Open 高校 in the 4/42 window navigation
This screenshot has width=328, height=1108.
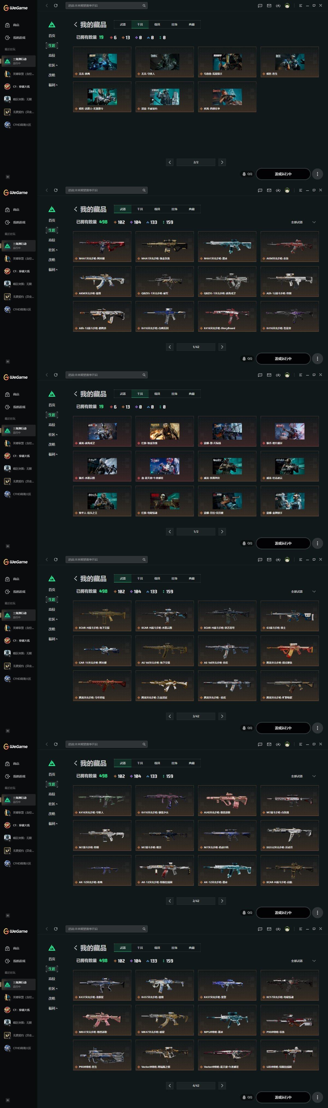pos(52,979)
